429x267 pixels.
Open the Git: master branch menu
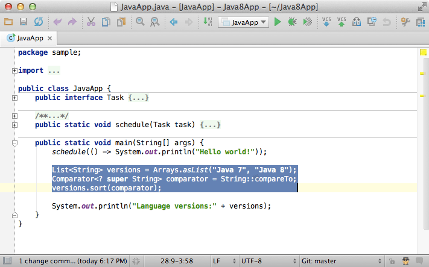tap(341, 261)
